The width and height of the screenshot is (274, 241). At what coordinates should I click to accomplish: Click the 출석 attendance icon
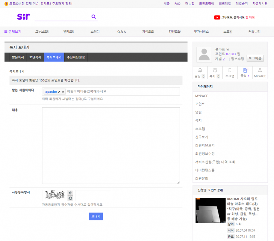click(x=245, y=70)
